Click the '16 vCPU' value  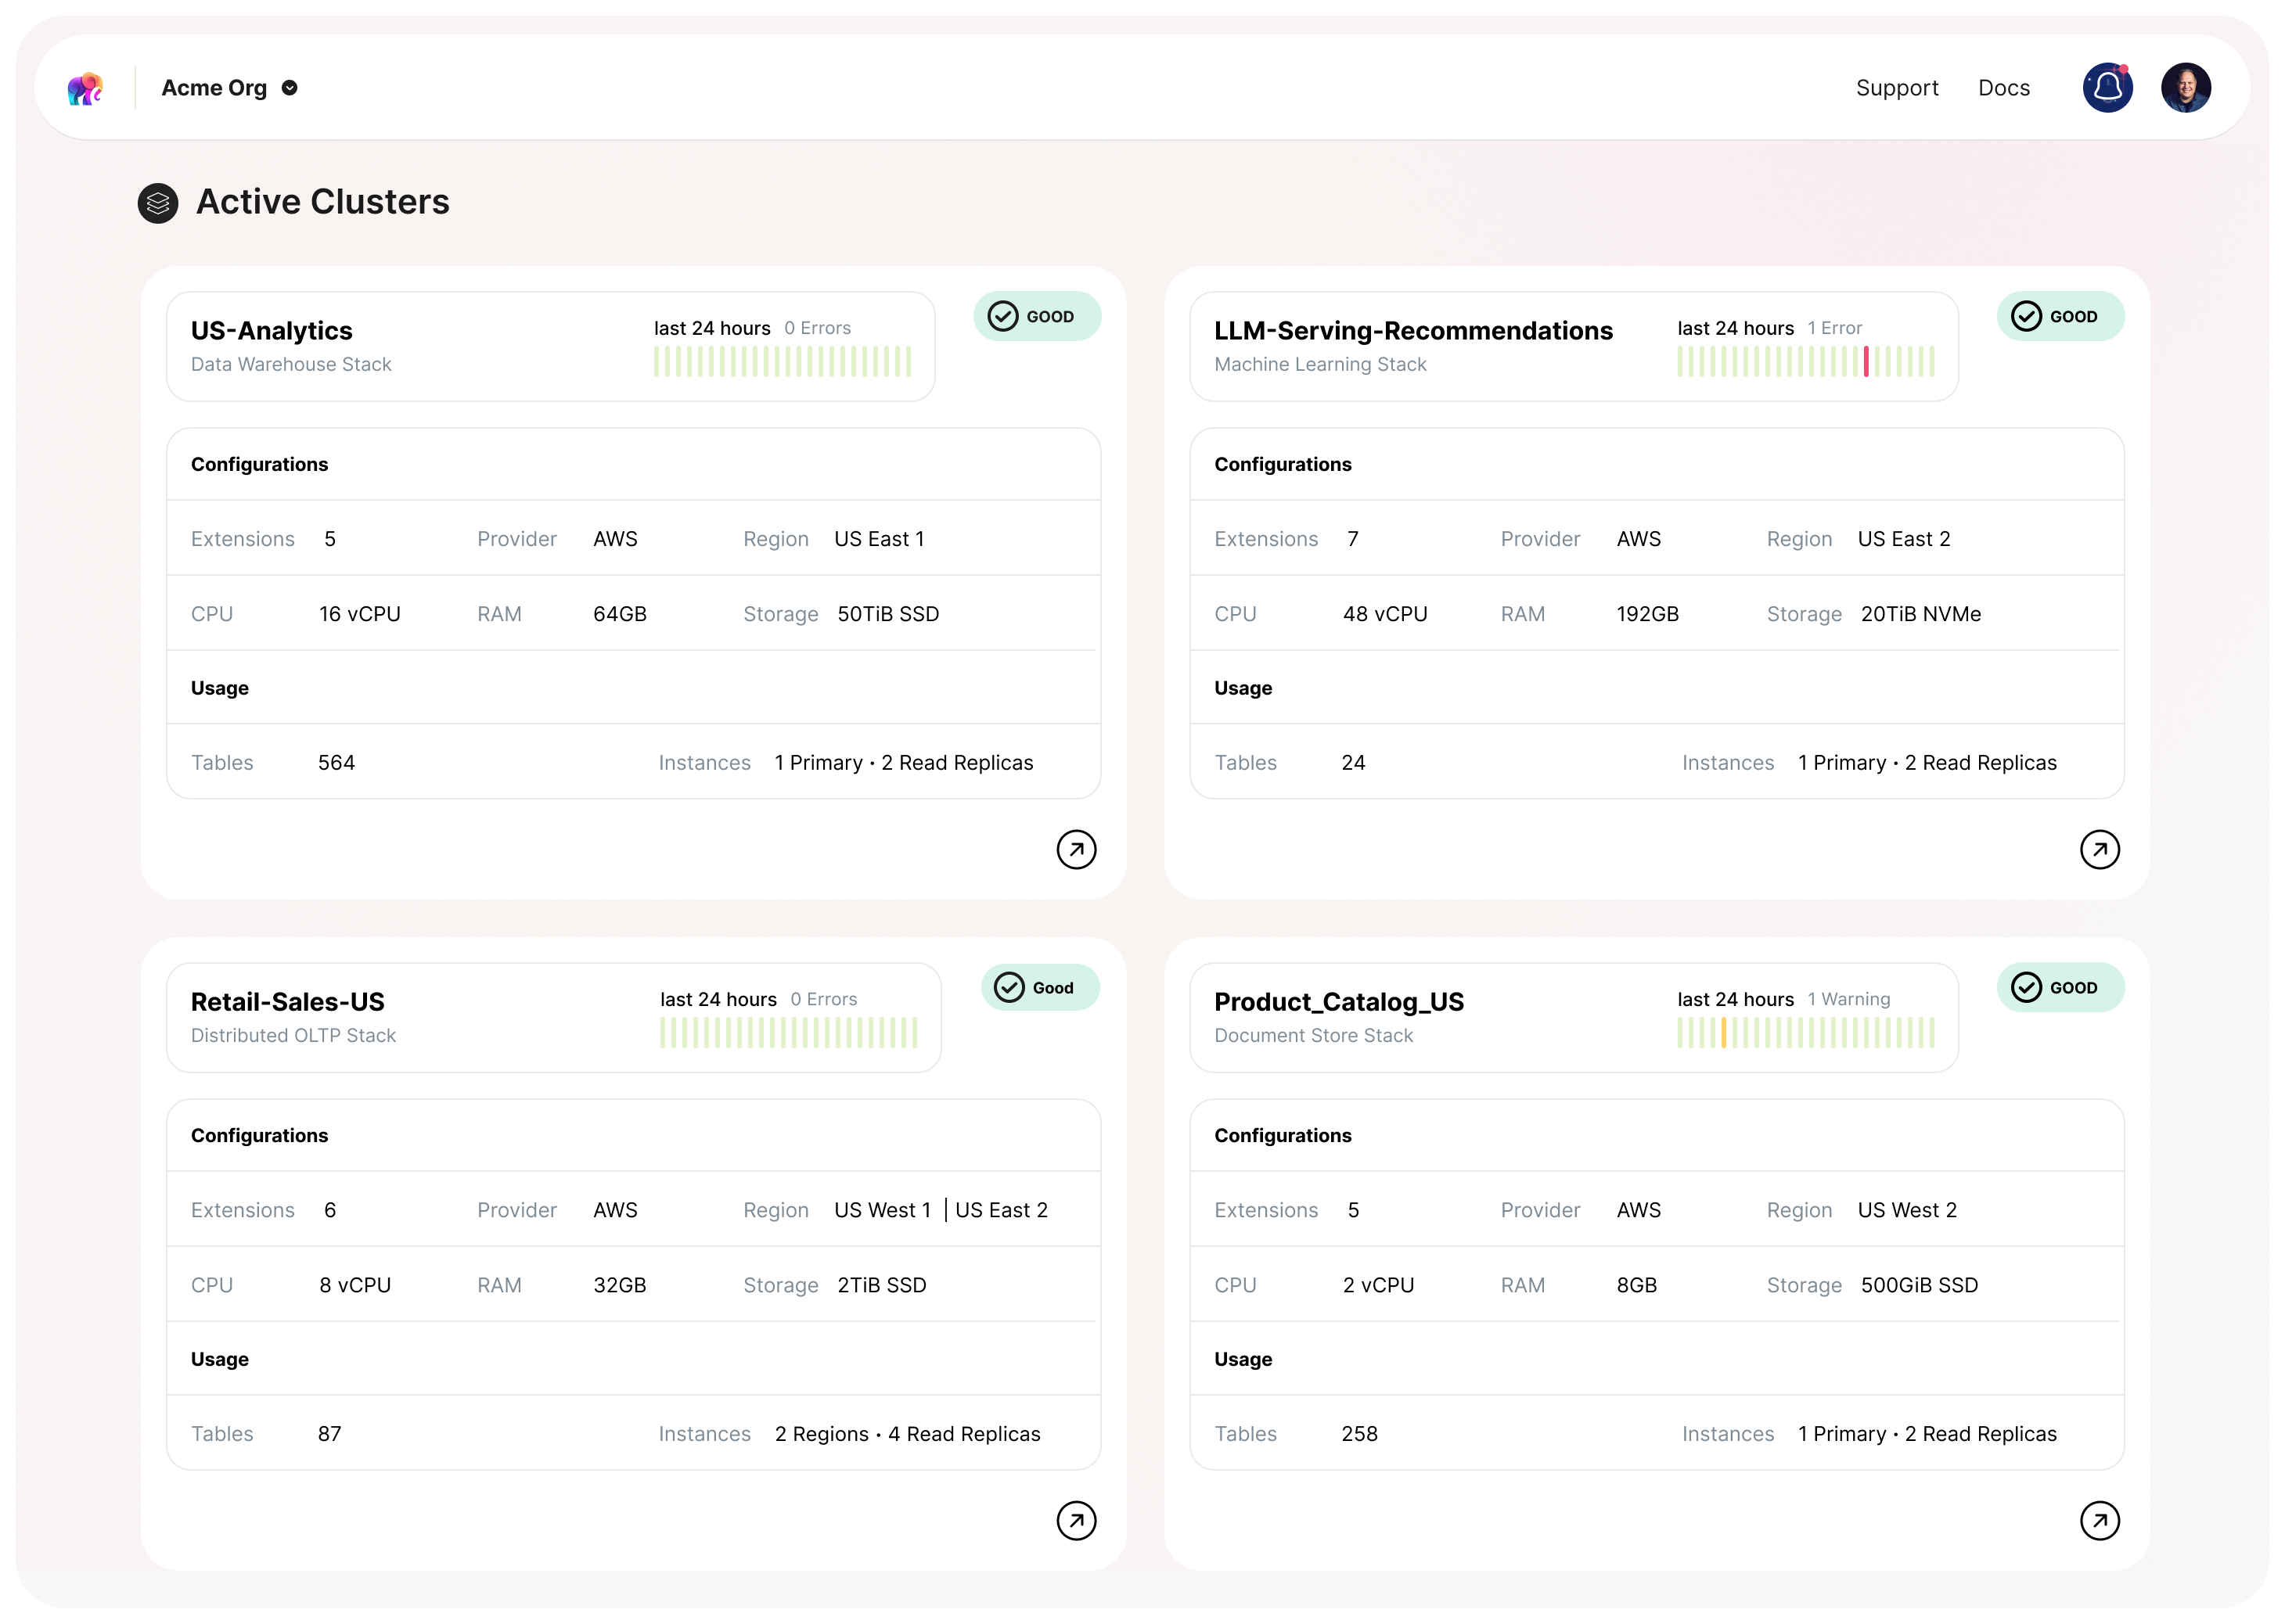coord(359,614)
